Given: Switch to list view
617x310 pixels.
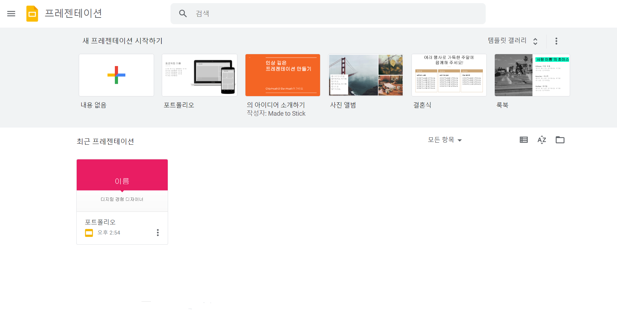Looking at the screenshot, I should coord(524,140).
